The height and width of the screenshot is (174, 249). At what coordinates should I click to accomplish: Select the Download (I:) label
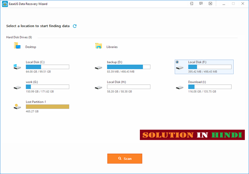197,82
